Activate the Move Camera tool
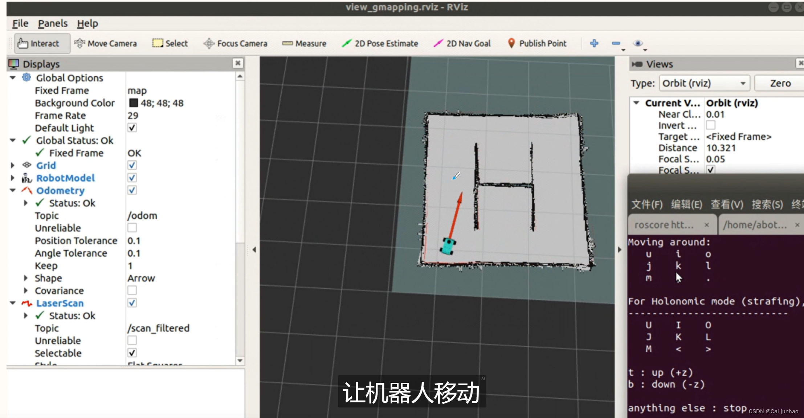The width and height of the screenshot is (804, 418). (x=106, y=44)
